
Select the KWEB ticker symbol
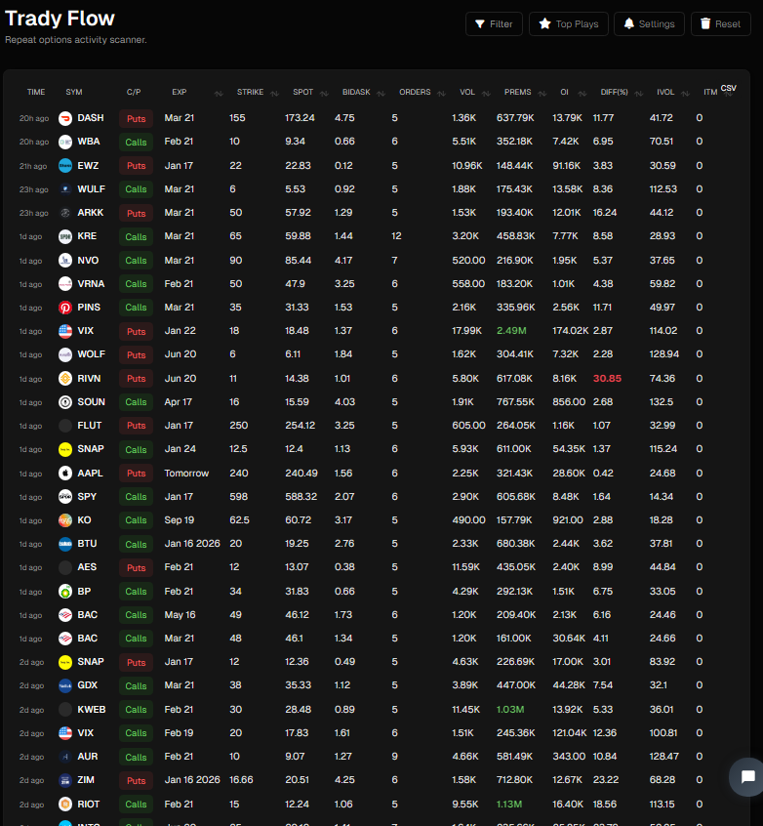coord(92,710)
